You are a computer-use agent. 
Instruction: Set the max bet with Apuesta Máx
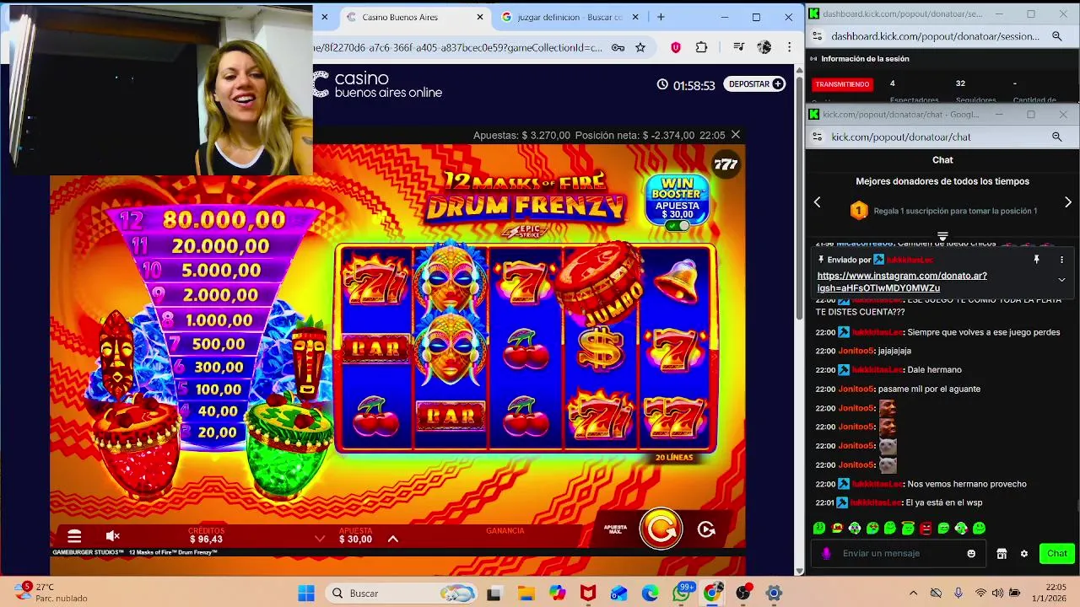616,529
